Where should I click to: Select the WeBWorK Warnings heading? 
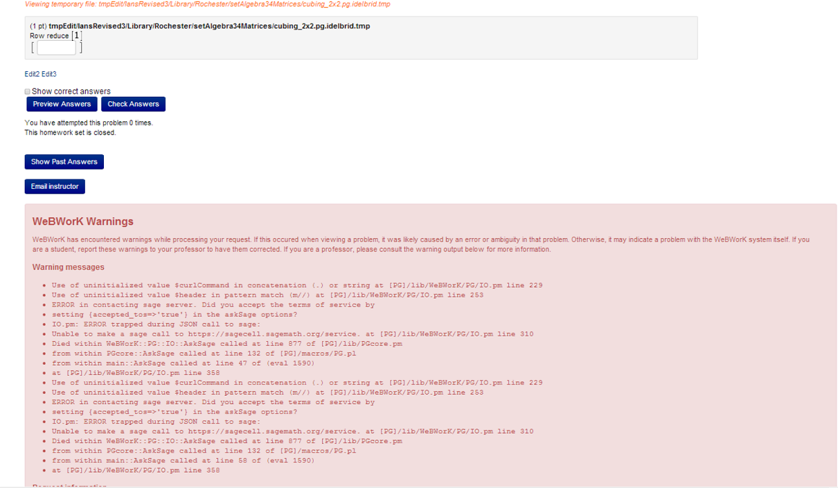point(83,222)
